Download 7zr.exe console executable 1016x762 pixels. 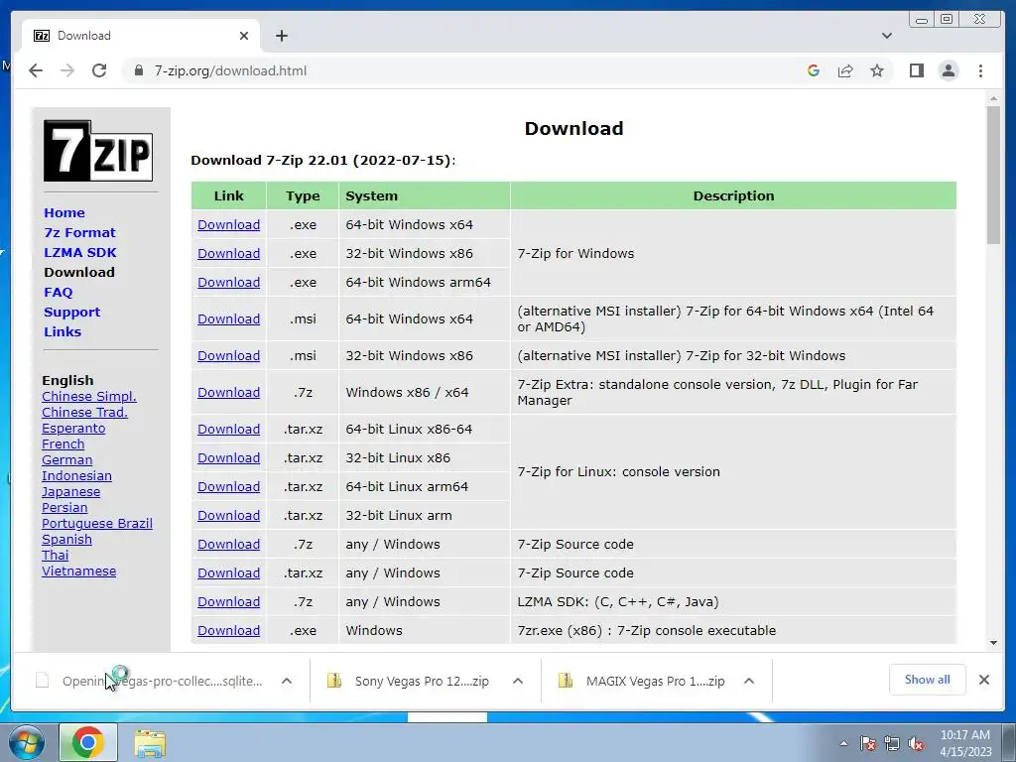pyautogui.click(x=229, y=630)
